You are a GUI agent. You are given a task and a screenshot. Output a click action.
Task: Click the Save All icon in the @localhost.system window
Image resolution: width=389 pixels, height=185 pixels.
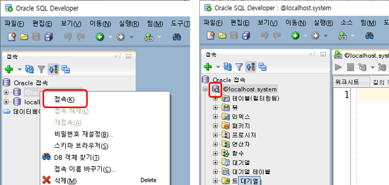[x=247, y=35]
